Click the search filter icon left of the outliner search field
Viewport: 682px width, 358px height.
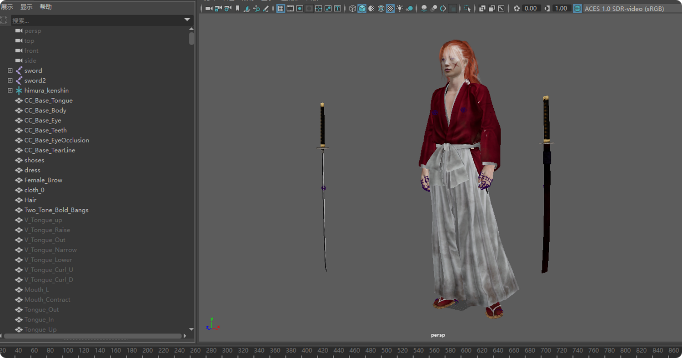click(x=4, y=20)
